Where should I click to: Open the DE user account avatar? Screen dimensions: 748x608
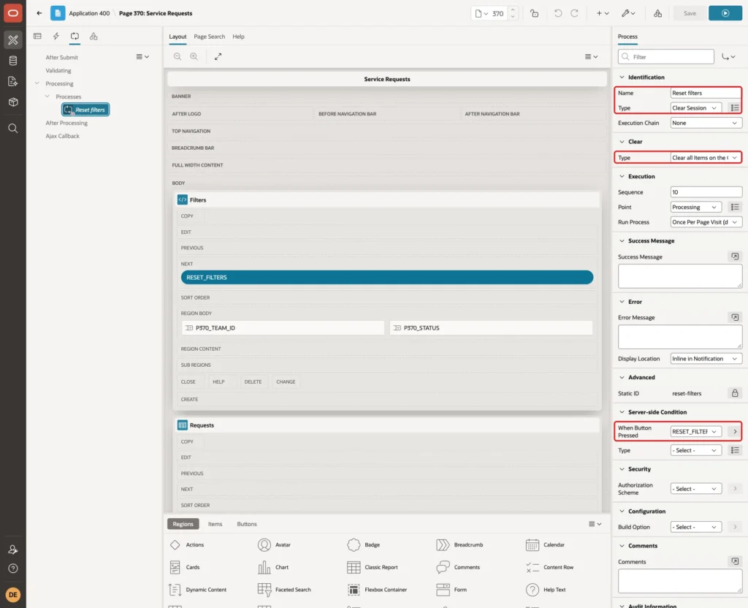click(x=13, y=595)
